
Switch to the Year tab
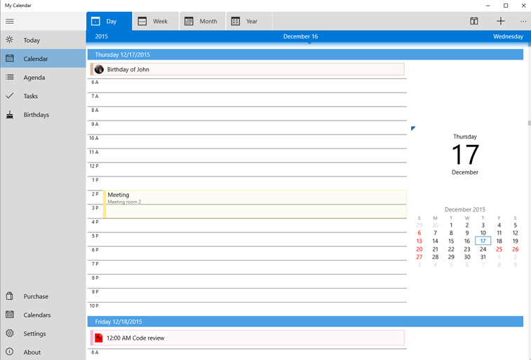click(249, 21)
